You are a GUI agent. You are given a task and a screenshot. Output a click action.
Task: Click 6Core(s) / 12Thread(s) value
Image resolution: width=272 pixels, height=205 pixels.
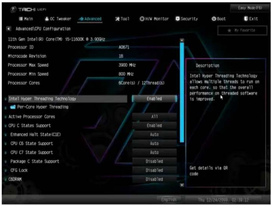[x=141, y=83]
